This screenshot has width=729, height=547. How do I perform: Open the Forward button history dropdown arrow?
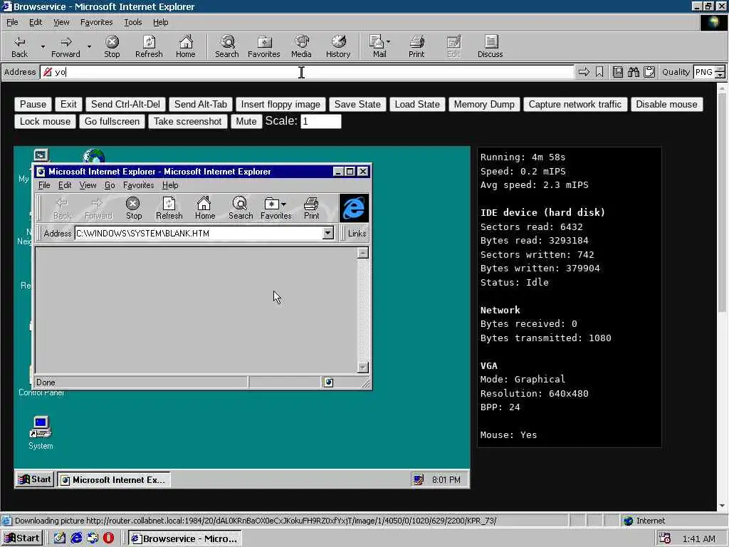coord(89,47)
